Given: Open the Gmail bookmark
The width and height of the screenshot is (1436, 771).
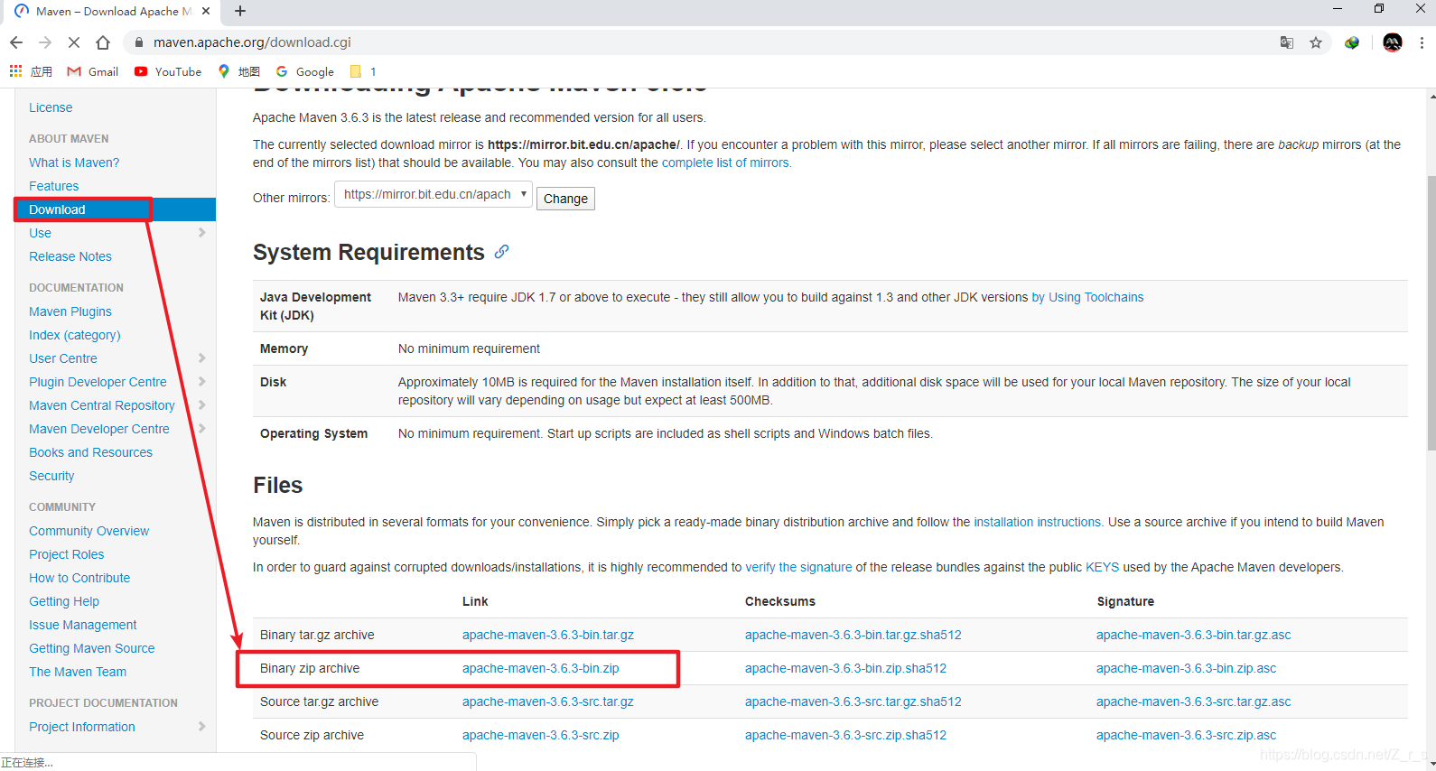Looking at the screenshot, I should [x=93, y=71].
